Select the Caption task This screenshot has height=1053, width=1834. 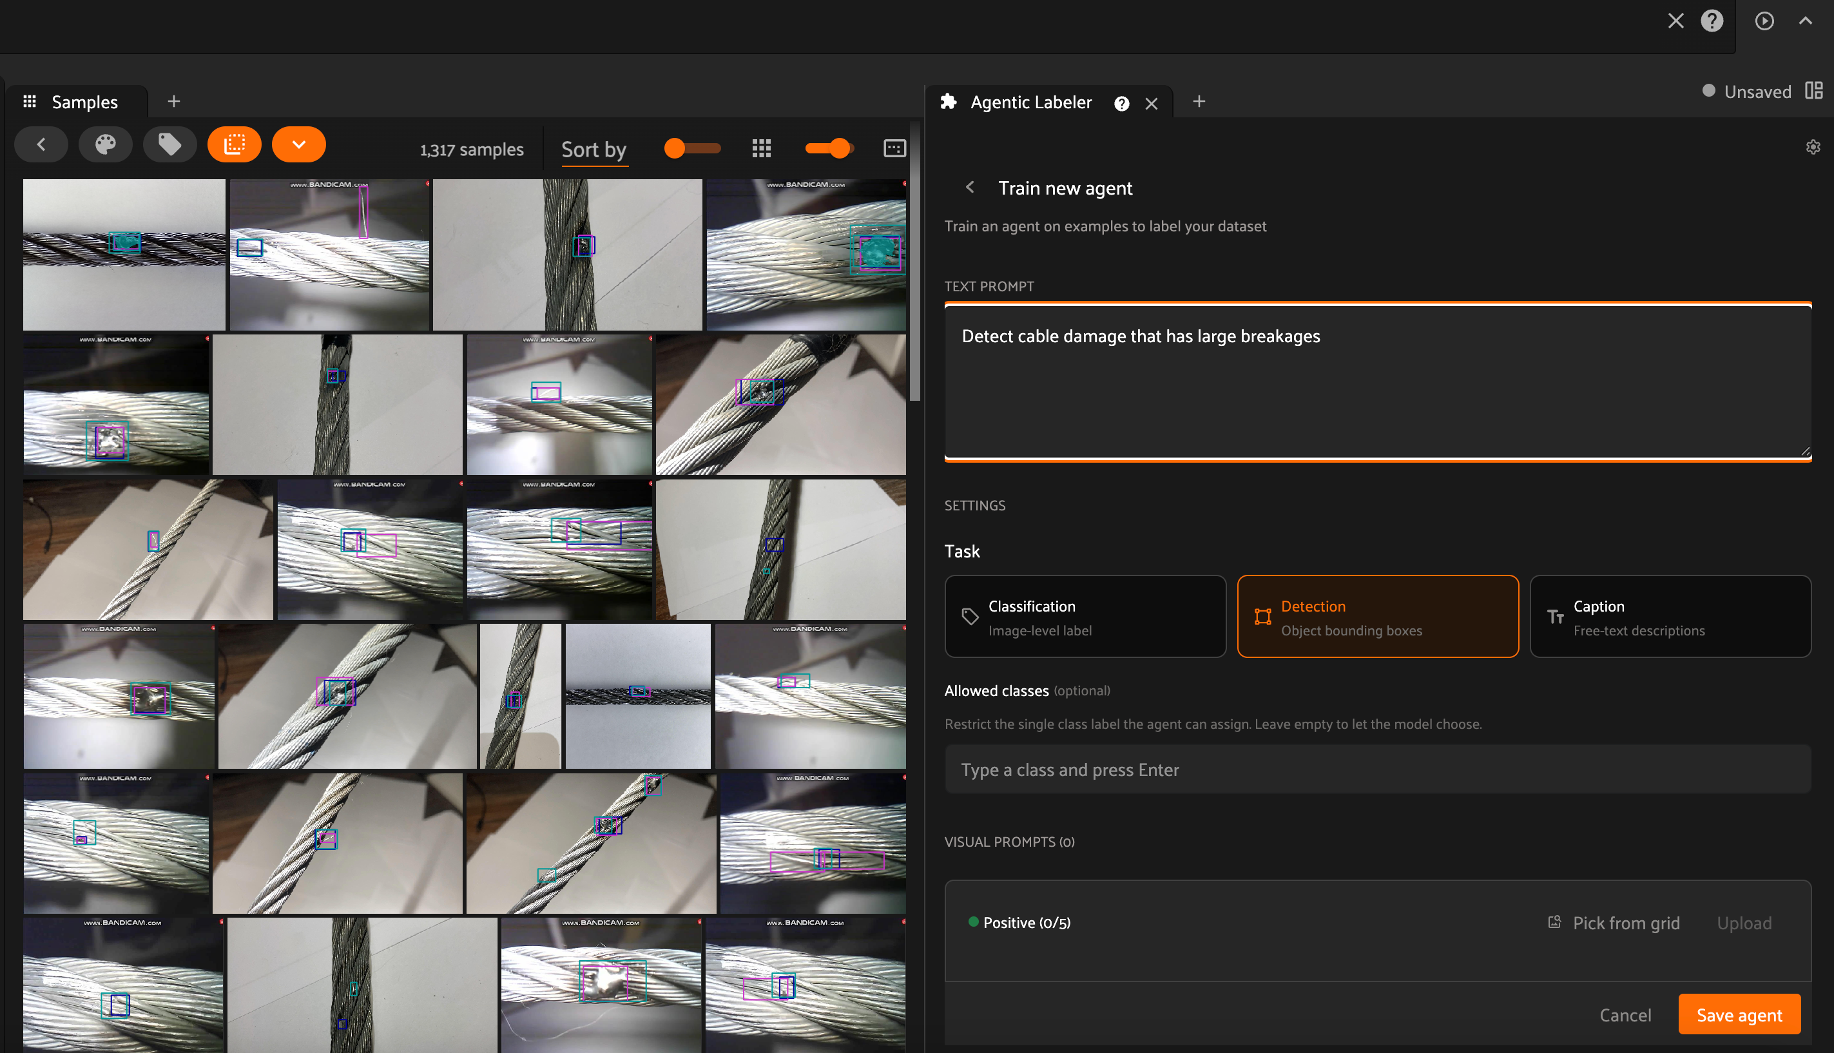[x=1670, y=616]
